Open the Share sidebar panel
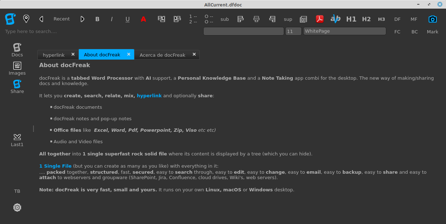 coord(17,87)
